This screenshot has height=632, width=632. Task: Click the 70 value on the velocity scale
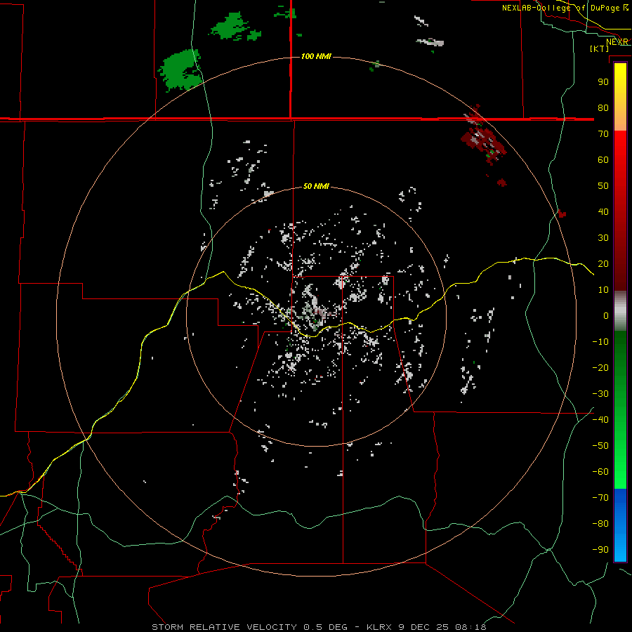[603, 134]
